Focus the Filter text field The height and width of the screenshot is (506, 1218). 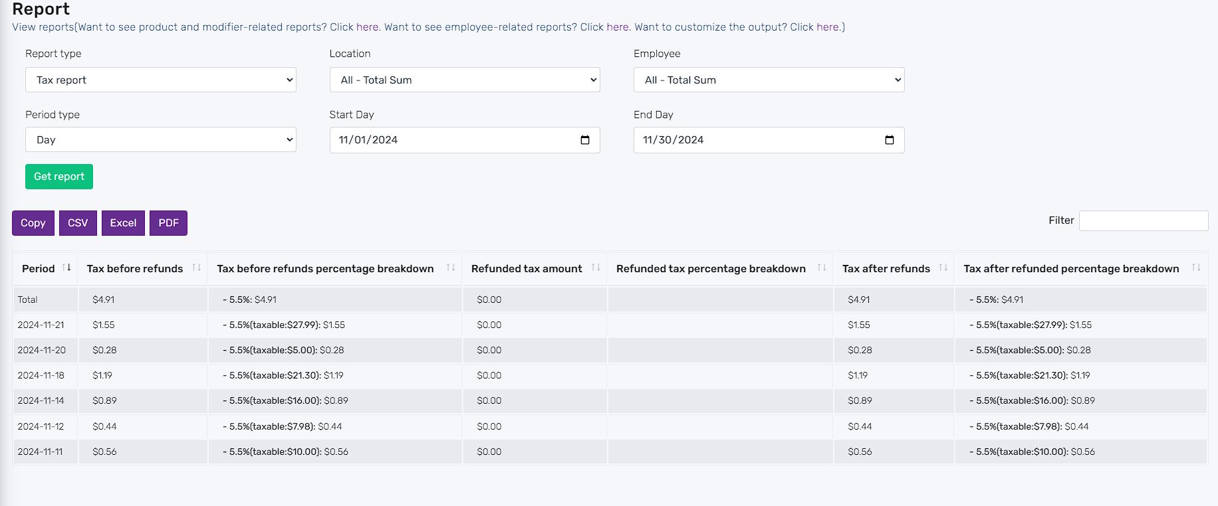click(1144, 220)
